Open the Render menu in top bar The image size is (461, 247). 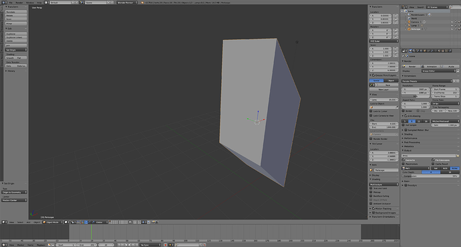(19, 3)
